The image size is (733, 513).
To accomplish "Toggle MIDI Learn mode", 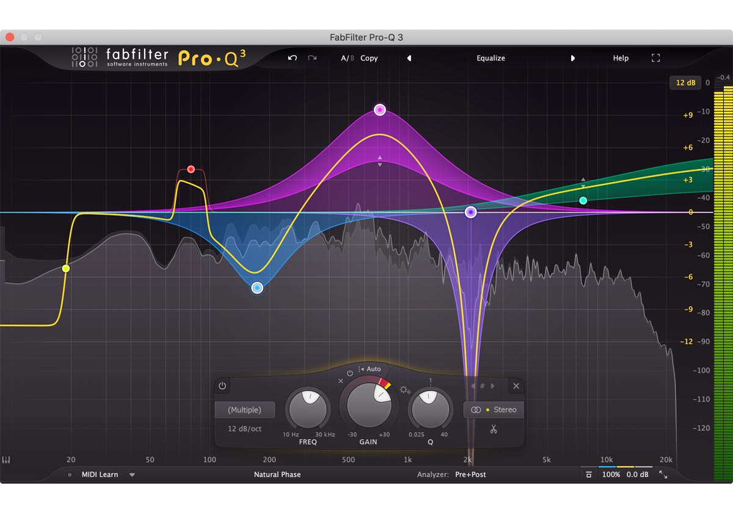I will tap(100, 475).
